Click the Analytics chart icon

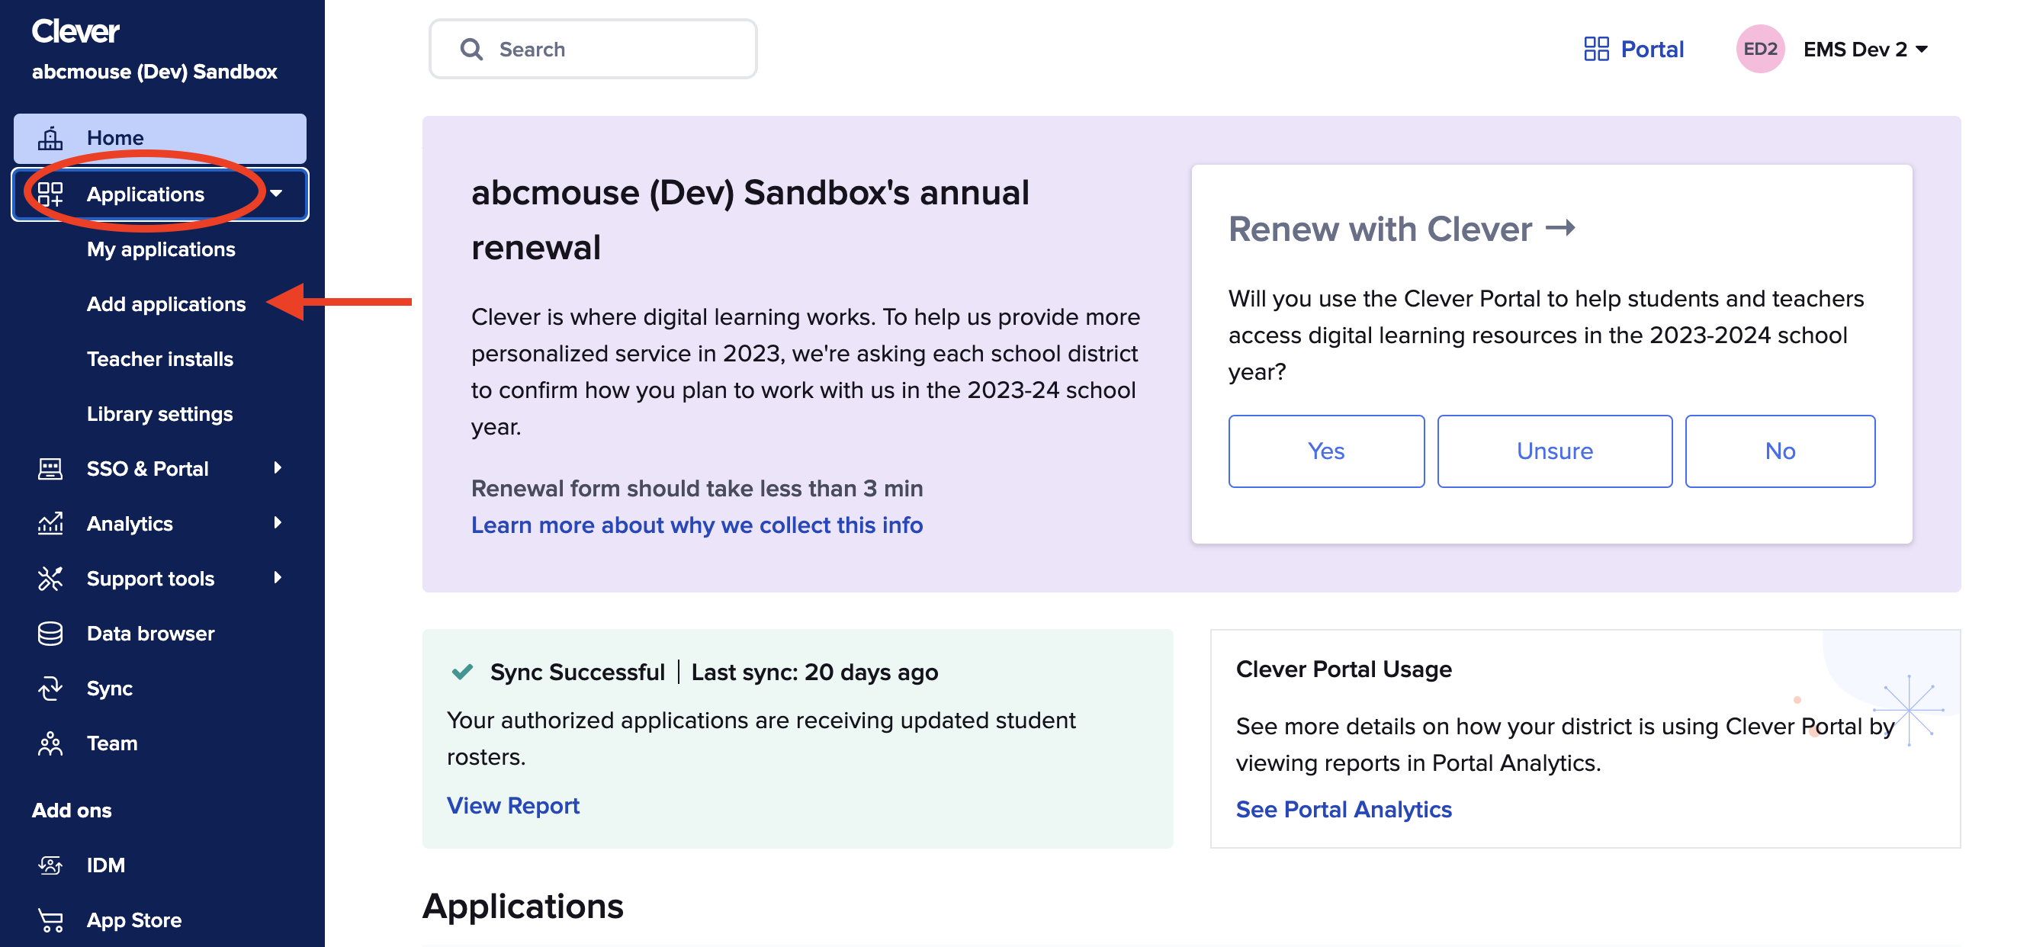[x=50, y=524]
